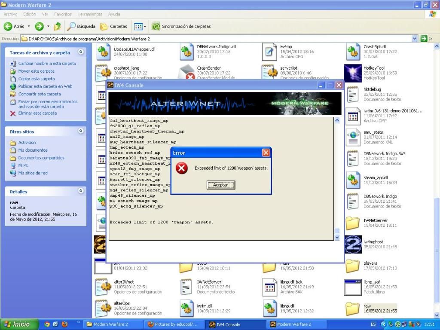Open the Edición menu
The image size is (440, 330).
[x=30, y=14]
